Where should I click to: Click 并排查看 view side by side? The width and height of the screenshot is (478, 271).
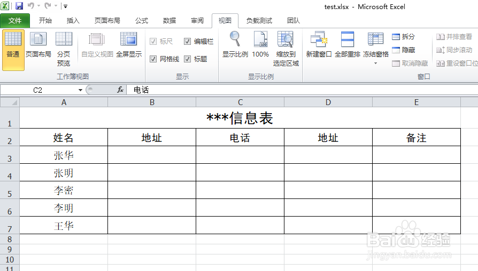[x=454, y=37]
